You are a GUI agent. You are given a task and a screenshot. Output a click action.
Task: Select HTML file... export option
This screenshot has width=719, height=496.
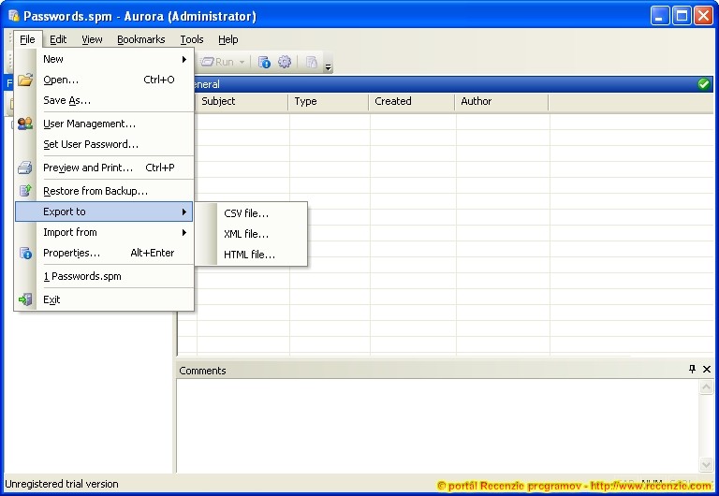point(249,255)
